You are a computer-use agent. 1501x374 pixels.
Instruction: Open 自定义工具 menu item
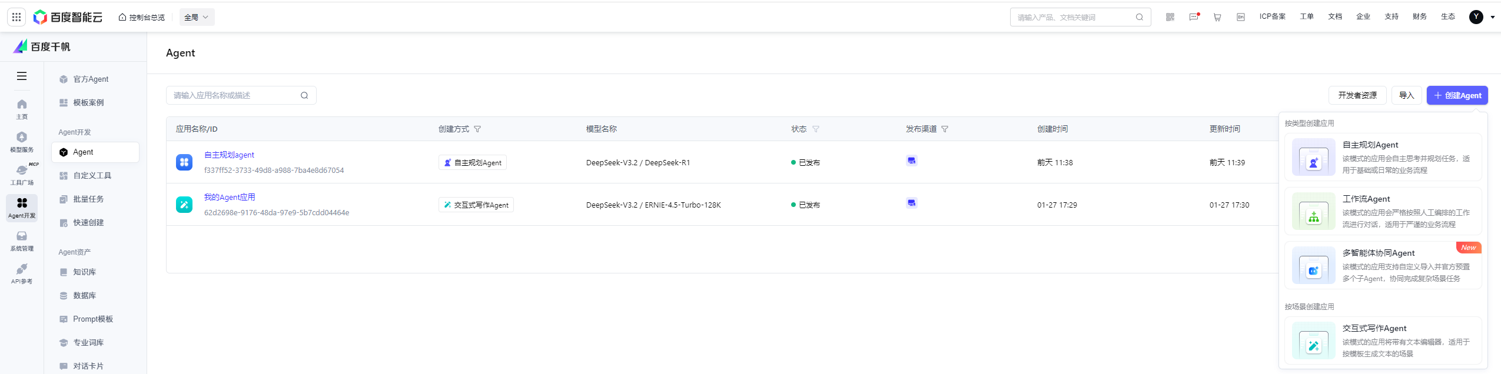[95, 175]
